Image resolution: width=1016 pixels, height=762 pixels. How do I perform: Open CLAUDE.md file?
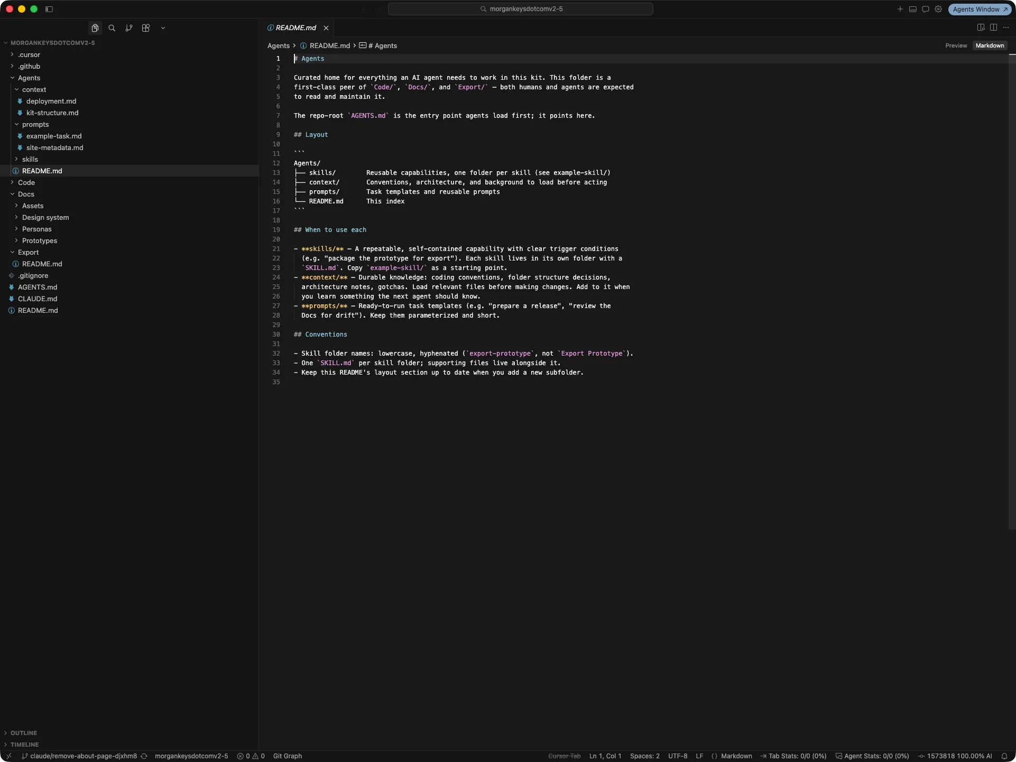38,299
